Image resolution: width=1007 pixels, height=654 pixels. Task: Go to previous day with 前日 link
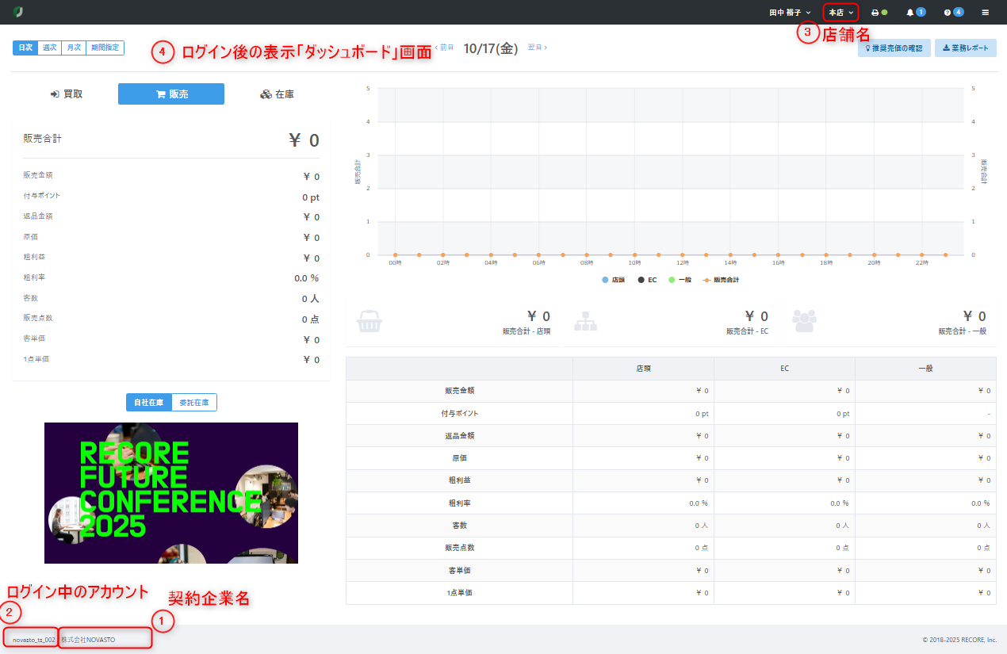(445, 48)
